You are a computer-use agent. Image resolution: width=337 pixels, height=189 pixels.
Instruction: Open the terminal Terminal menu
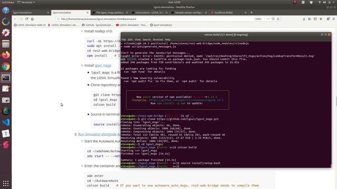157,39
